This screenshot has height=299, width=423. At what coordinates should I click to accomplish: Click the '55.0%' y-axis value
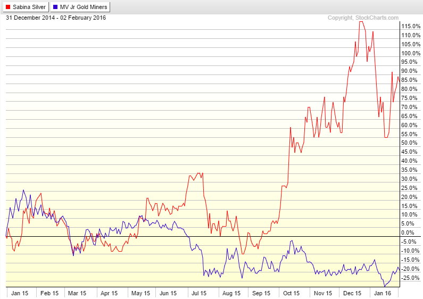410,134
